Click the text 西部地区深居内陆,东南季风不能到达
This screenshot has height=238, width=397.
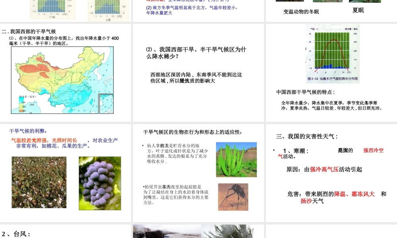[x=196, y=78]
